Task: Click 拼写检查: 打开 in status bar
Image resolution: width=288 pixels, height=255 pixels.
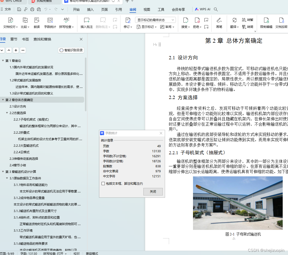Action: (55, 253)
